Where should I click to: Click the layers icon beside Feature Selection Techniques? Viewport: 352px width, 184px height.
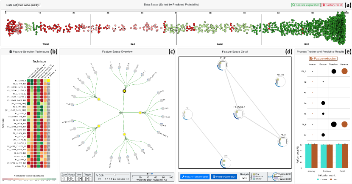(x=11, y=51)
